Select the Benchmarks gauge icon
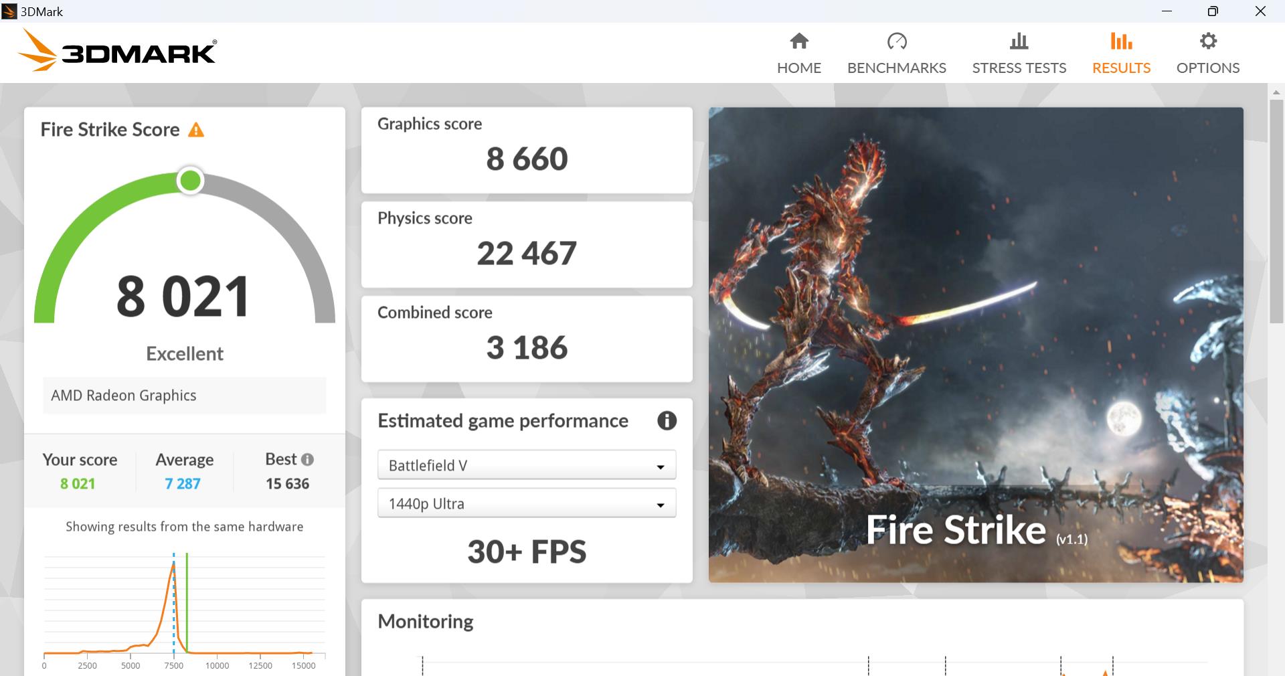 click(x=897, y=41)
